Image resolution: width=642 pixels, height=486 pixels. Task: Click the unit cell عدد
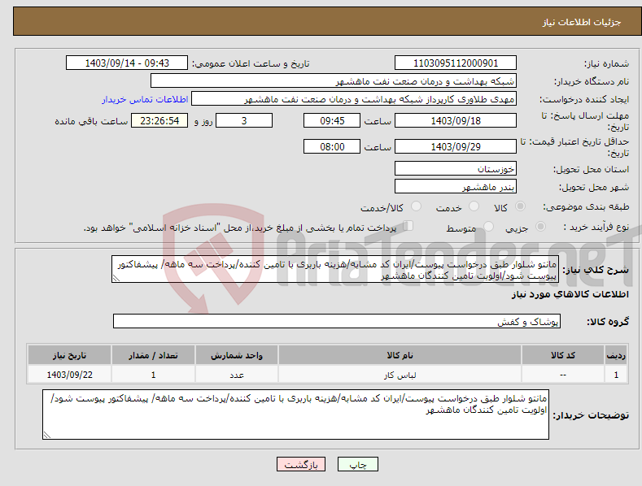point(237,375)
